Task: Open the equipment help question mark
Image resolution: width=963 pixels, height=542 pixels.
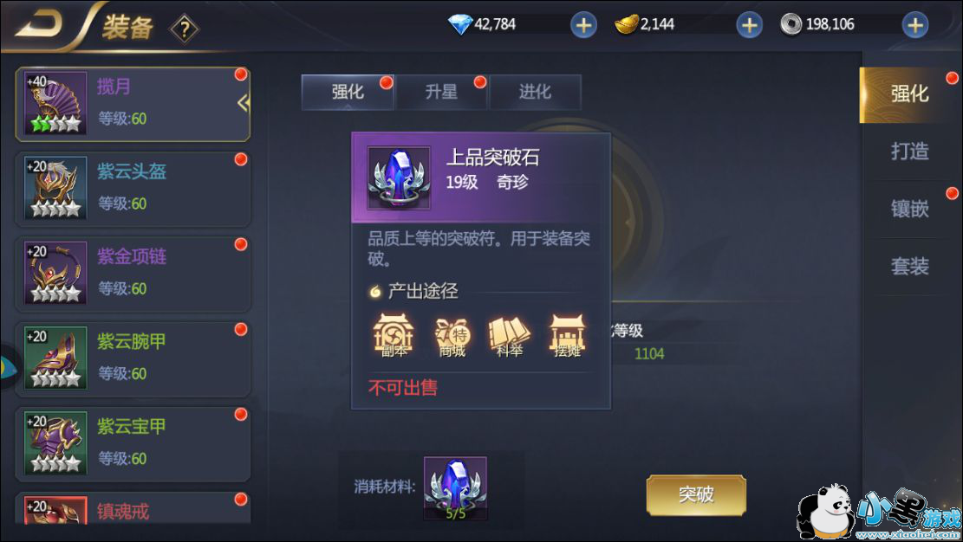Action: click(185, 29)
